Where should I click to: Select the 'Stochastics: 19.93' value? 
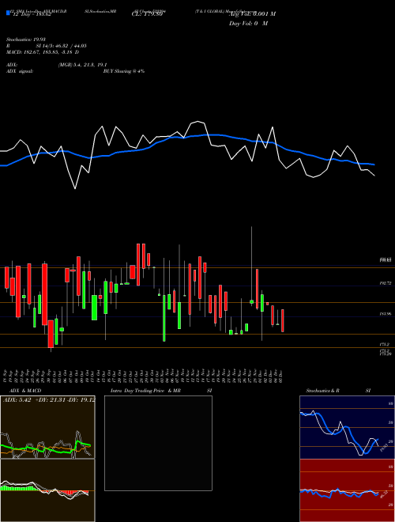(x=25, y=40)
